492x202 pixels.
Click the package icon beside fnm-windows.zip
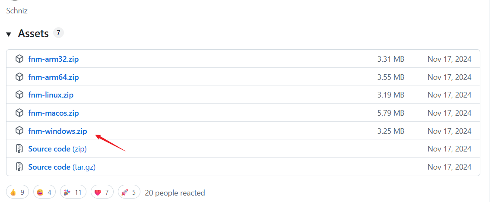pos(19,131)
